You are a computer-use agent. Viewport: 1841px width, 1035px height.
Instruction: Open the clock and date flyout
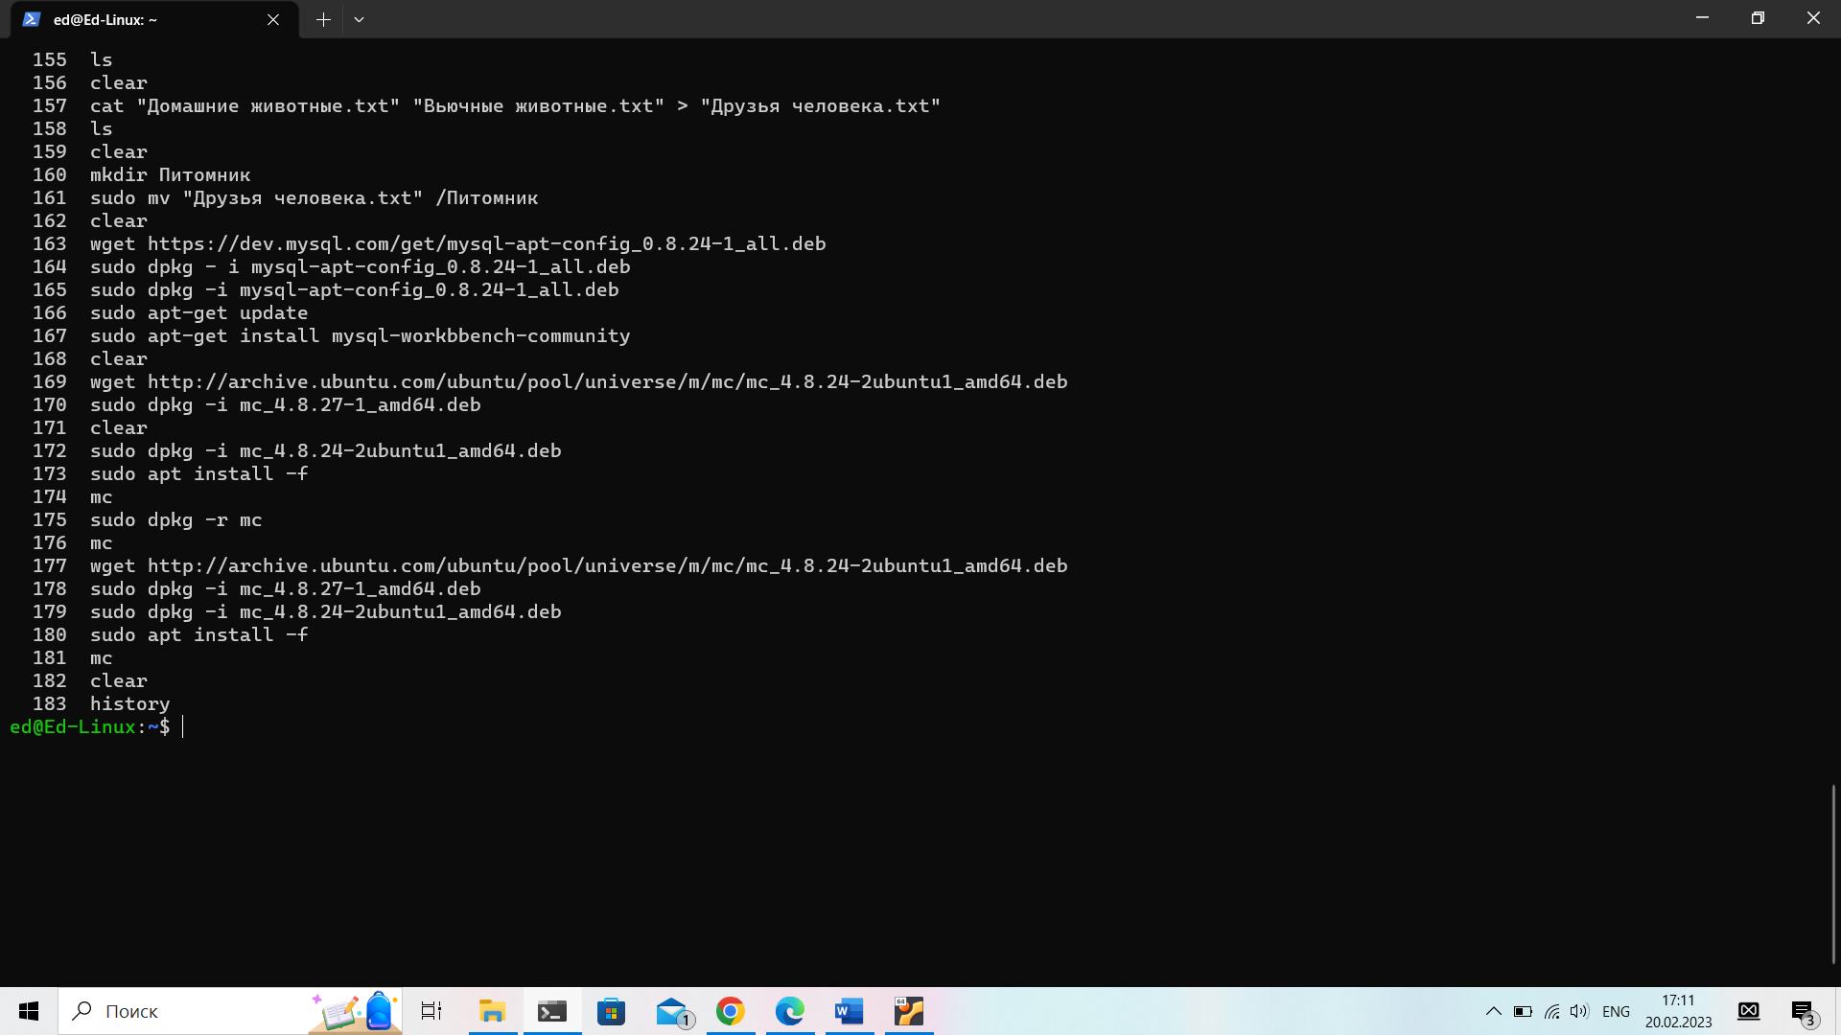point(1678,1011)
